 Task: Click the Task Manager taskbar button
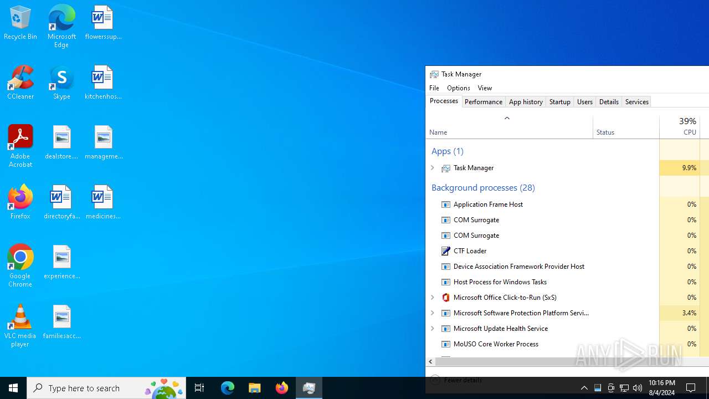pos(309,388)
